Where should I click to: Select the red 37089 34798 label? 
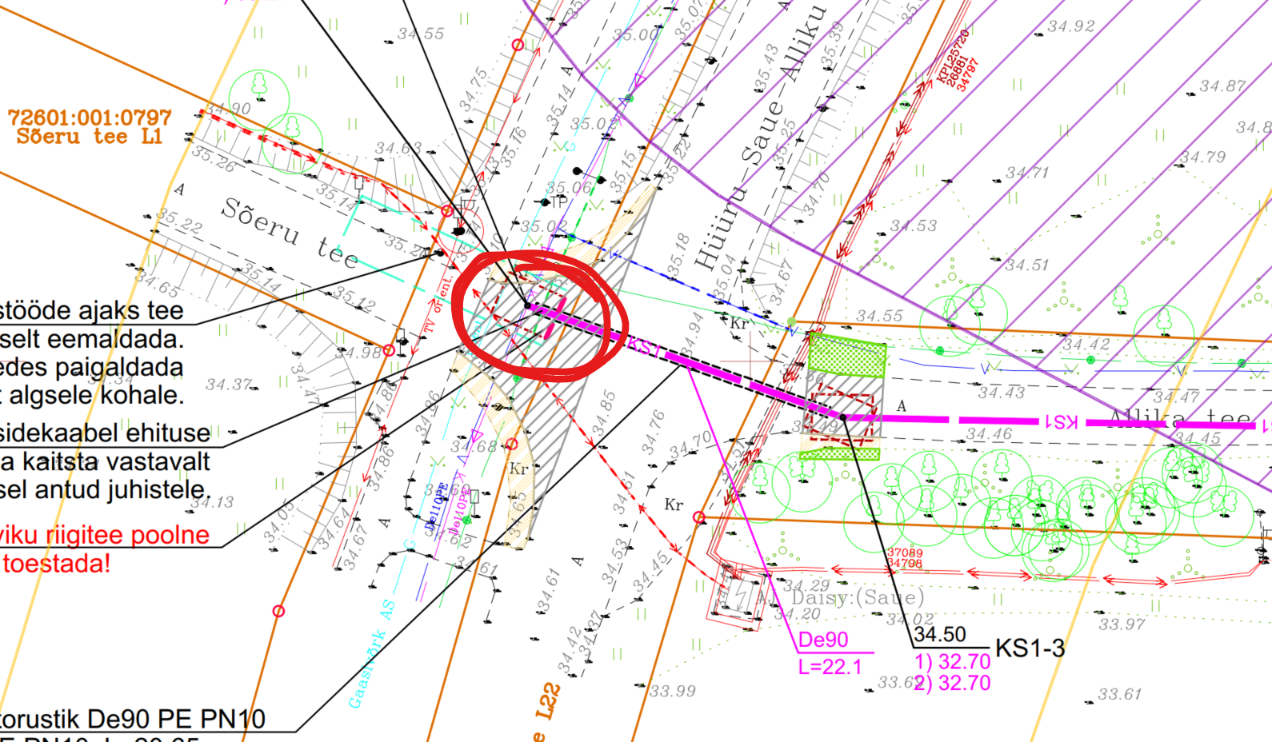tap(905, 558)
